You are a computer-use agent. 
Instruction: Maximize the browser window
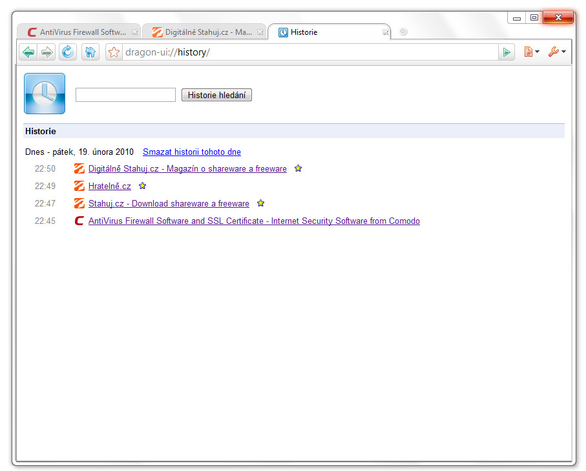(x=534, y=17)
